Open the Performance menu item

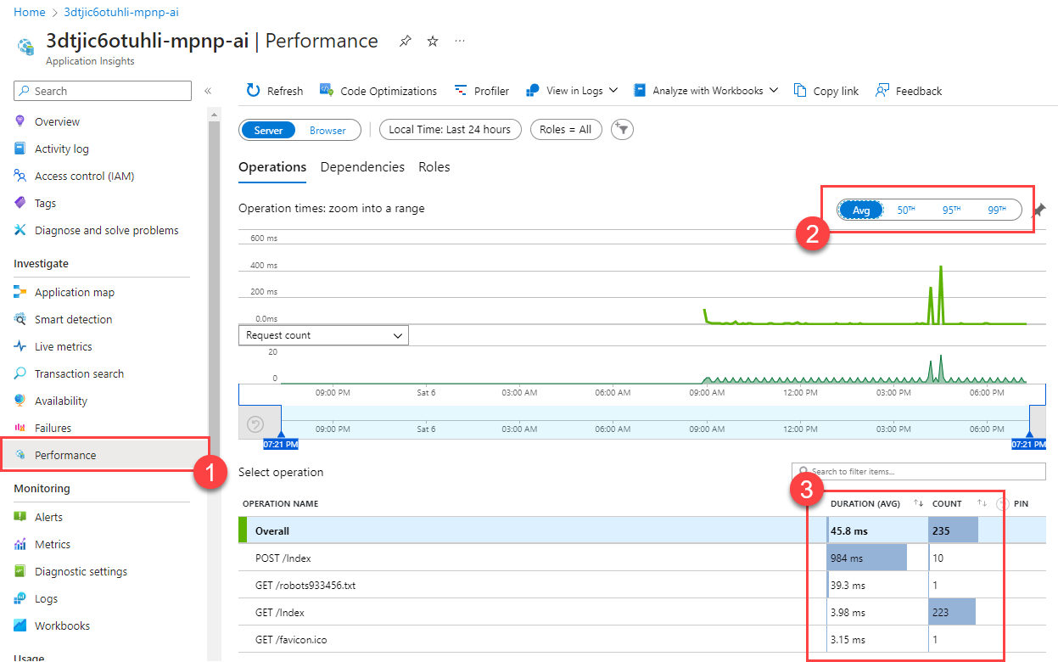[105, 455]
